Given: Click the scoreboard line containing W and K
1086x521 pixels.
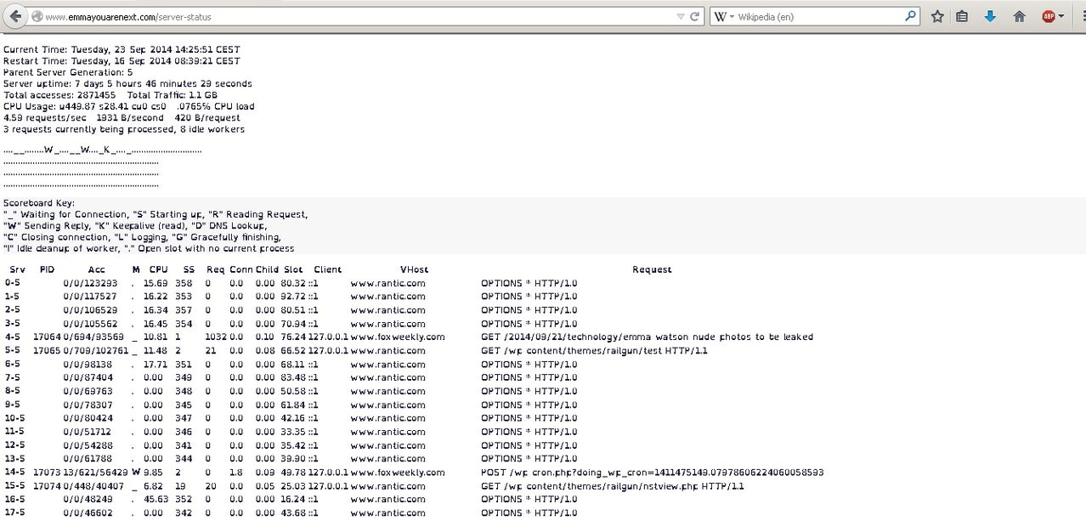Looking at the screenshot, I should pos(103,150).
